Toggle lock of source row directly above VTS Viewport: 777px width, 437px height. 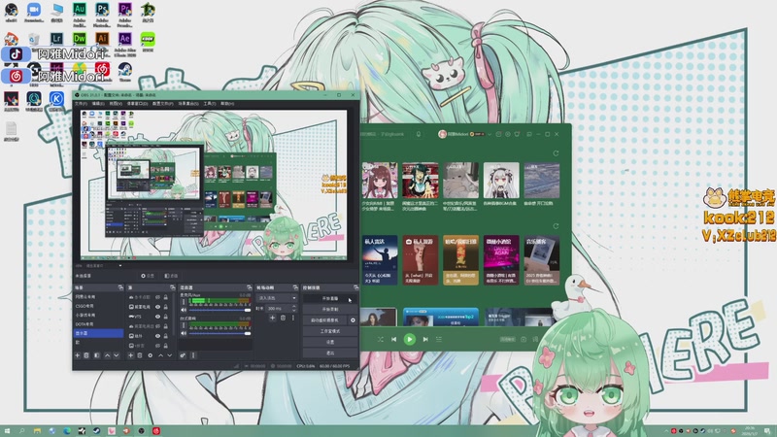point(165,307)
